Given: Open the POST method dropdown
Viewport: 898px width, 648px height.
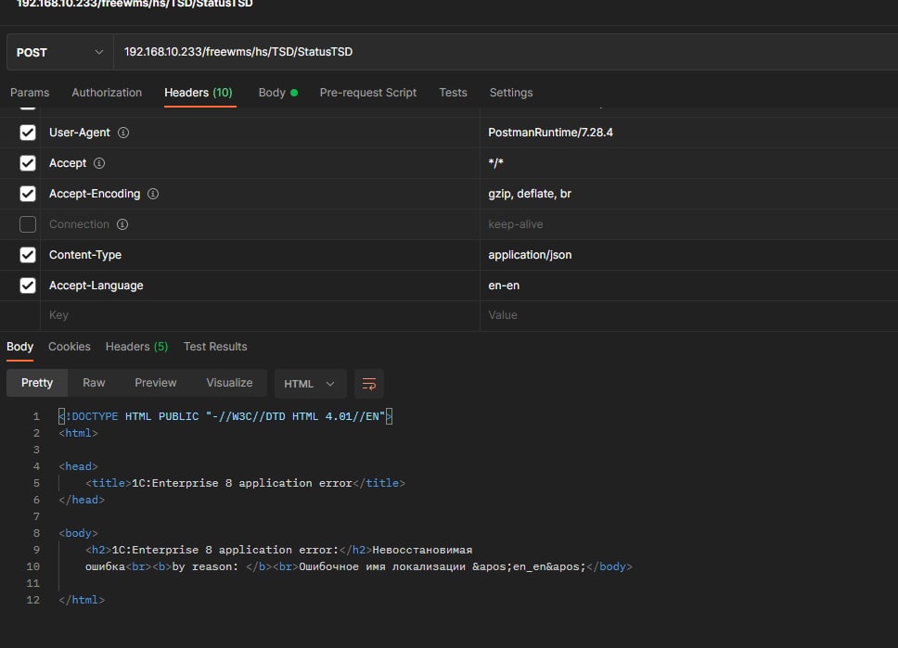Looking at the screenshot, I should pos(59,52).
